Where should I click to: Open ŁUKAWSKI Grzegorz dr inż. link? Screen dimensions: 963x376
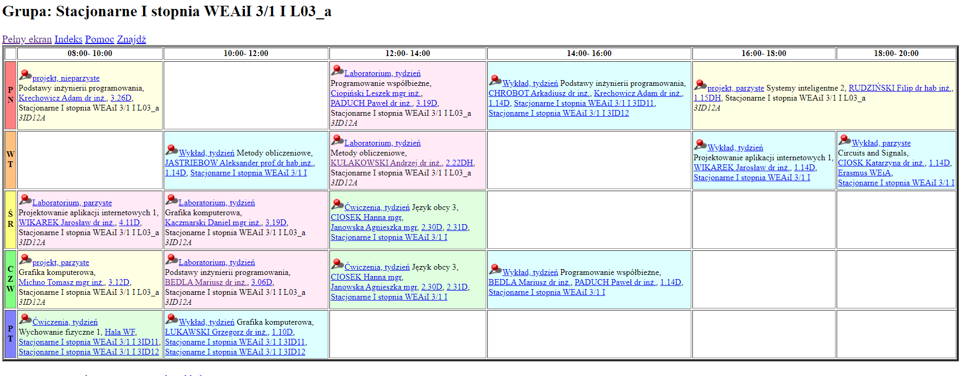tap(216, 332)
